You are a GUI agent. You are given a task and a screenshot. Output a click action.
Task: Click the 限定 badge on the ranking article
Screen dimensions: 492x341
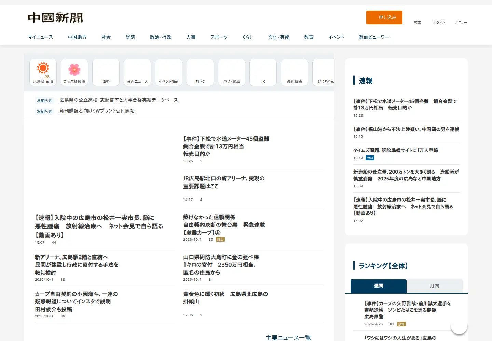(401, 324)
